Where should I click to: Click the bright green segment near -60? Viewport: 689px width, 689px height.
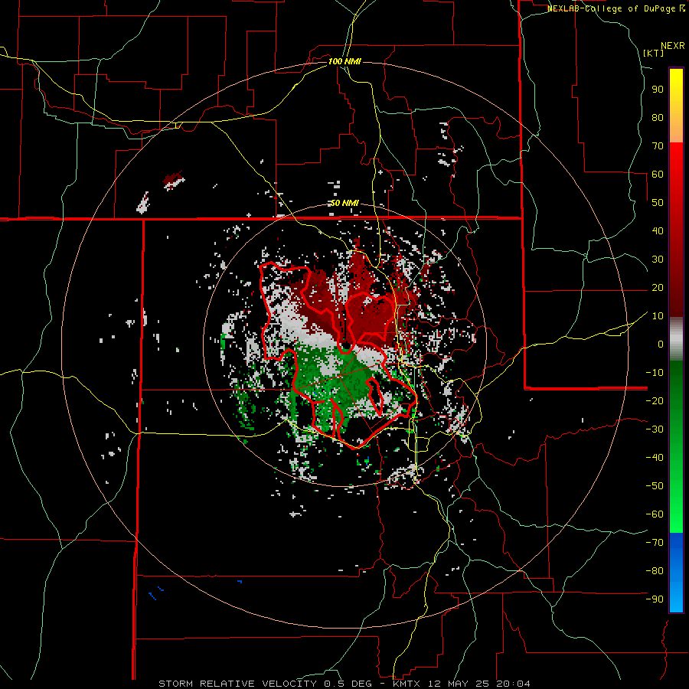[x=676, y=514]
